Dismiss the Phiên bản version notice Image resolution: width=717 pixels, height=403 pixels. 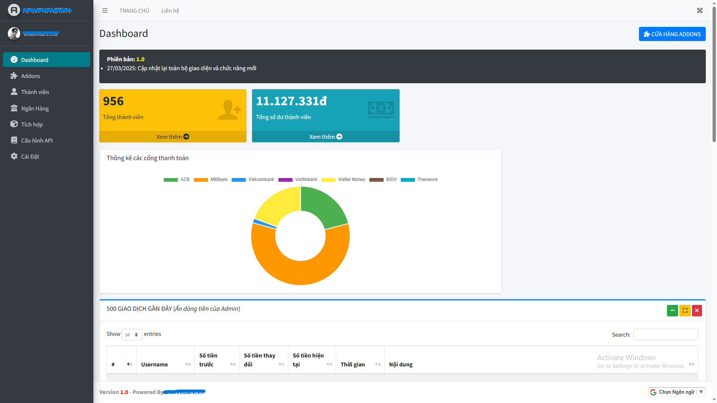coord(695,59)
